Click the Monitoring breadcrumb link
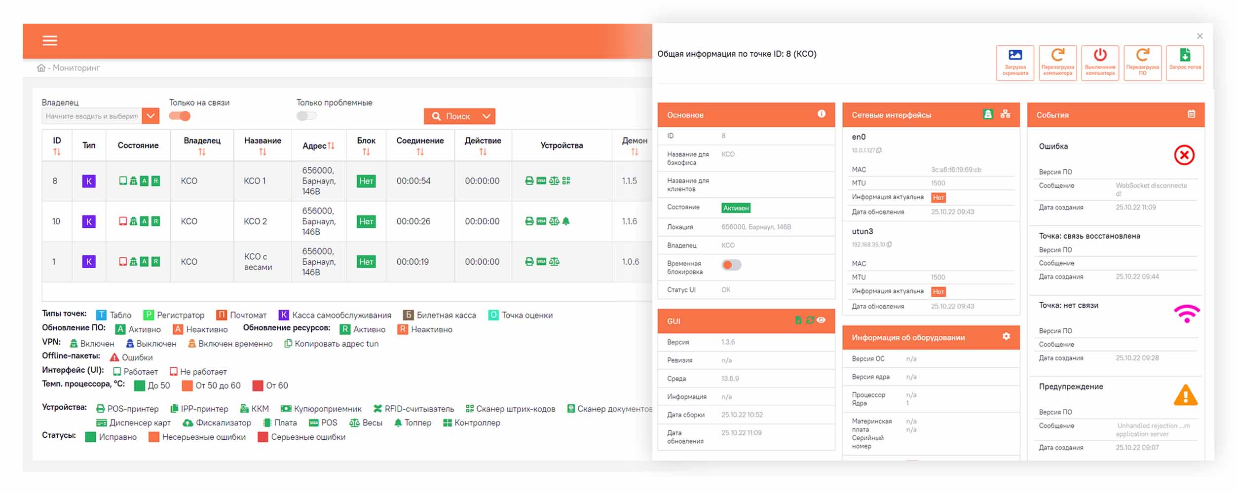The height and width of the screenshot is (494, 1237). 76,68
